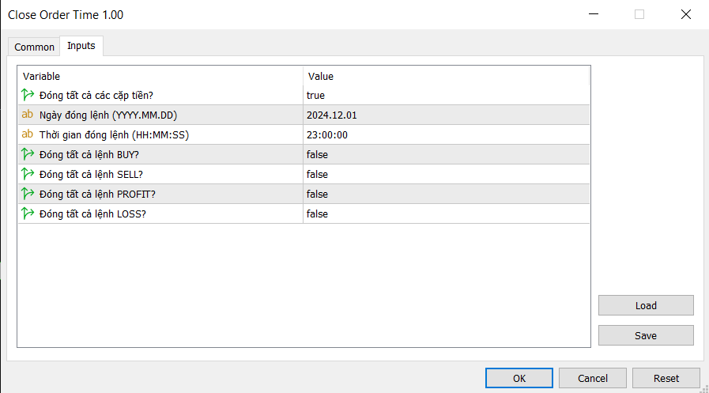Click the 'ab' icon beside 'Thời gian đóng lệnh'
The image size is (709, 393).
(x=28, y=134)
